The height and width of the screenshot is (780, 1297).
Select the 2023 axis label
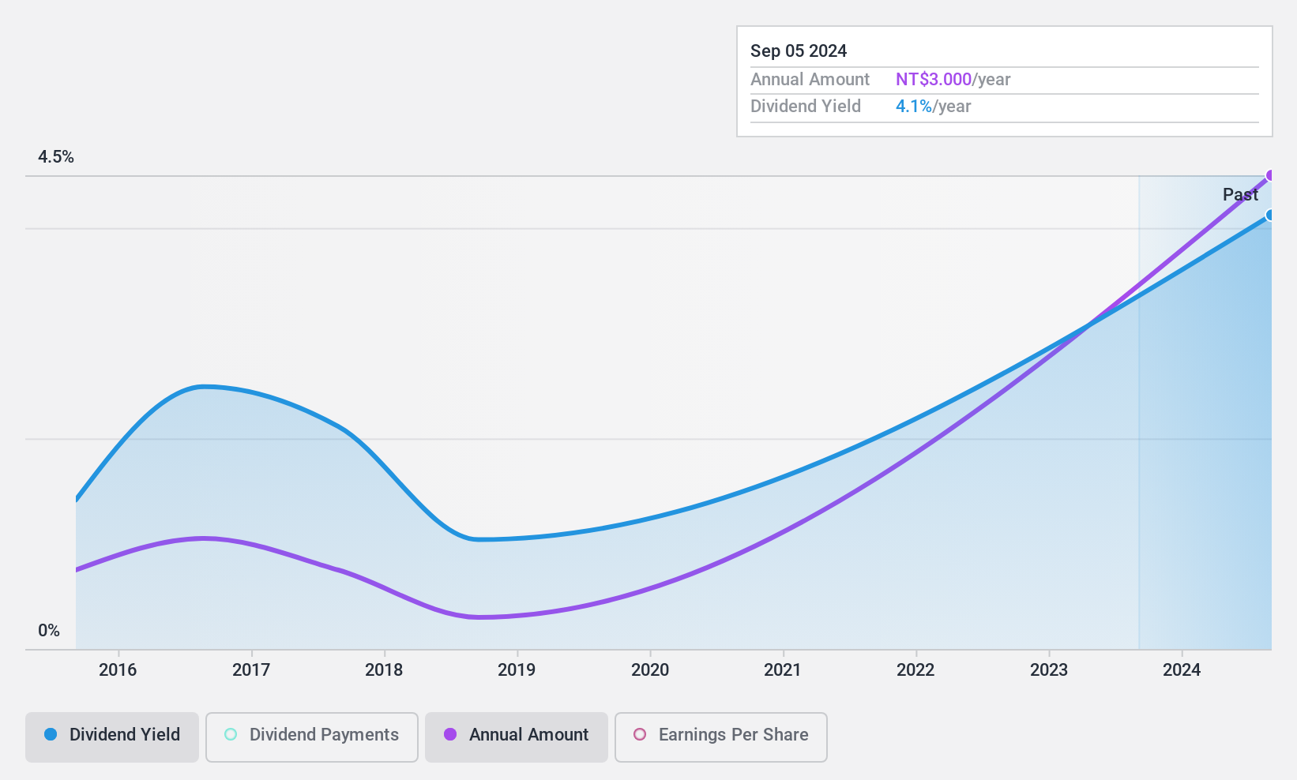(x=1049, y=670)
